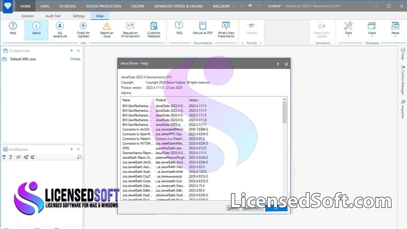Switch to the CALIPER tab

click(138, 6)
